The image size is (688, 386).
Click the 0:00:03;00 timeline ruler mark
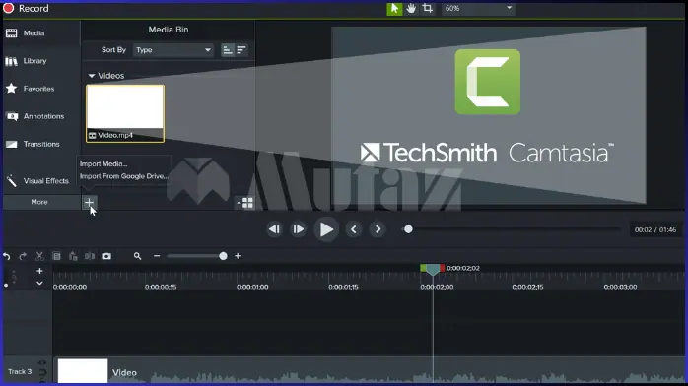(620, 287)
